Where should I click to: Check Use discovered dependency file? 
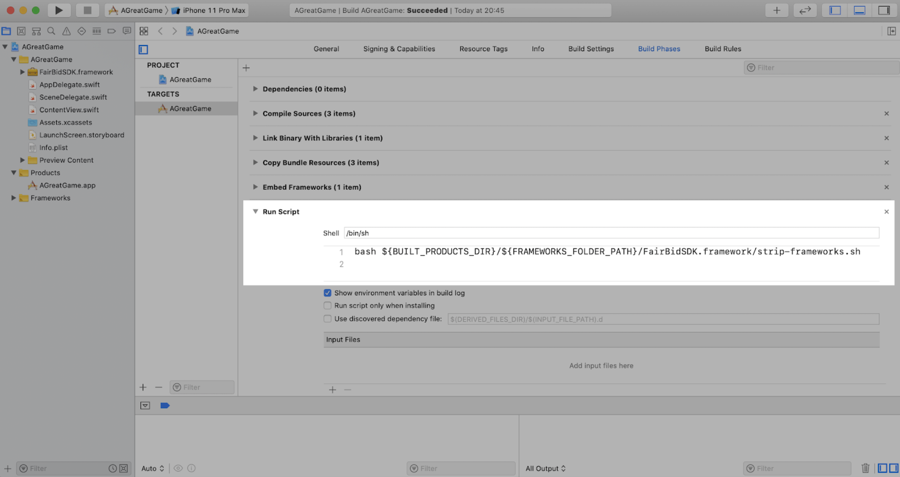pos(327,319)
